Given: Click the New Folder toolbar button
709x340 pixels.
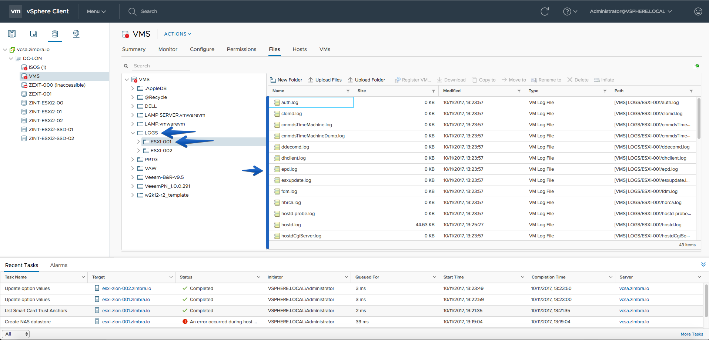Looking at the screenshot, I should pyautogui.click(x=286, y=80).
